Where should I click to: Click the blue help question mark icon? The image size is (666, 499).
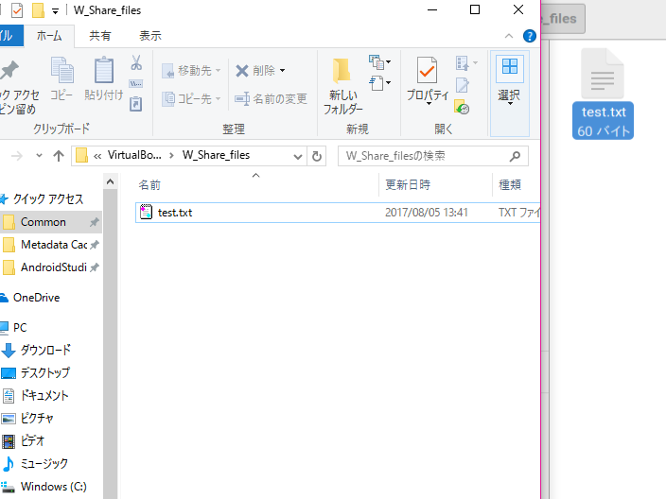(x=530, y=36)
